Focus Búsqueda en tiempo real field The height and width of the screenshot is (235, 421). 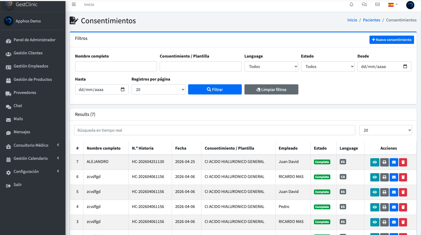[214, 130]
